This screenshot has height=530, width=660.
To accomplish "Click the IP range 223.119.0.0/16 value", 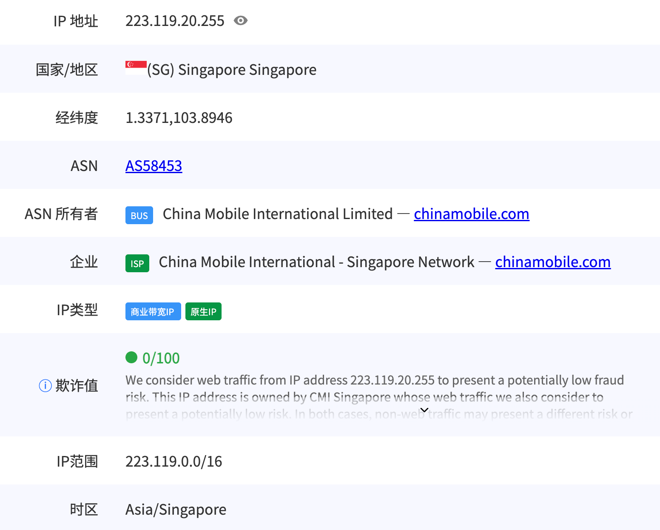I will click(174, 462).
